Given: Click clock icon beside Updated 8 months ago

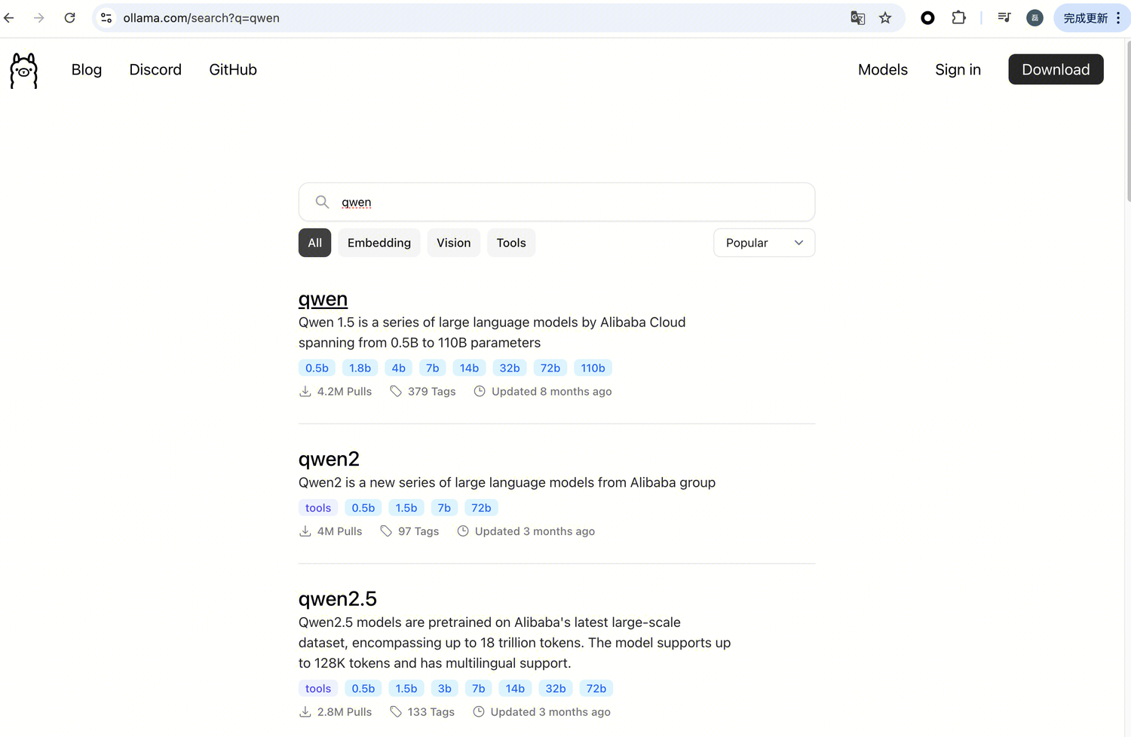Looking at the screenshot, I should coord(480,391).
